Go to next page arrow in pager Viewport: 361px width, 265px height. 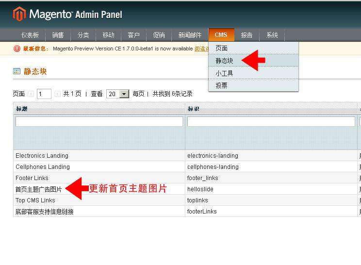[57, 94]
